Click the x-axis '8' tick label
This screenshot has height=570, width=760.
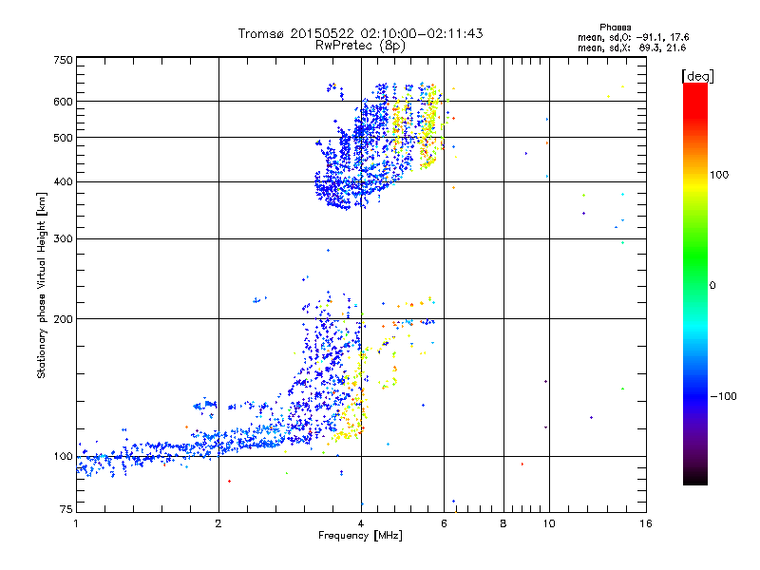[503, 523]
